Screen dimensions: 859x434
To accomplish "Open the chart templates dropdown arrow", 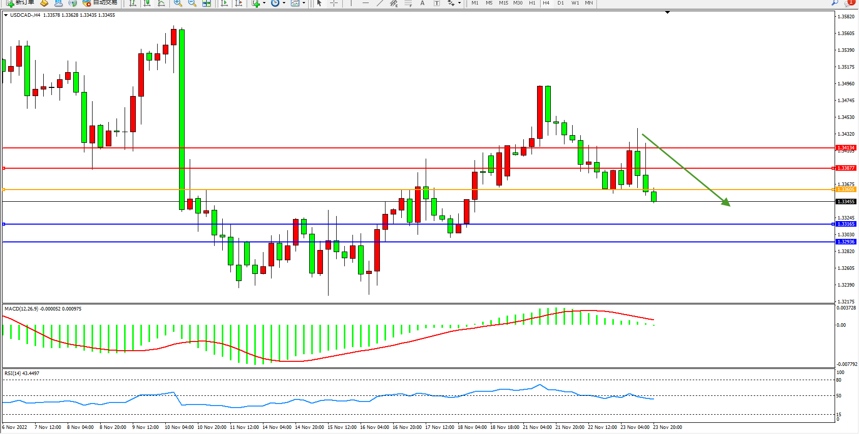I will pyautogui.click(x=304, y=3).
